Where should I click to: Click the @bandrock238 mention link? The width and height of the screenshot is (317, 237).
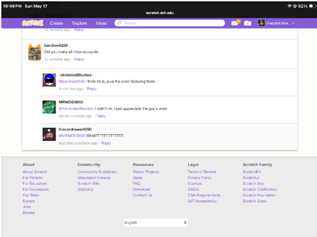[71, 82]
